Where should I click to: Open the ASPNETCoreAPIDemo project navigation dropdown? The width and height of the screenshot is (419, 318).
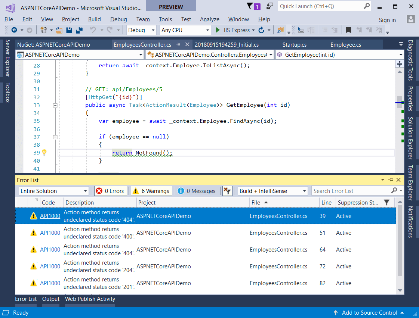(80, 55)
